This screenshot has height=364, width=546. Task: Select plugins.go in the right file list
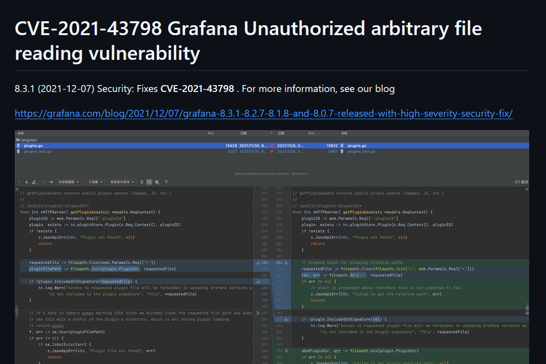pyautogui.click(x=357, y=146)
